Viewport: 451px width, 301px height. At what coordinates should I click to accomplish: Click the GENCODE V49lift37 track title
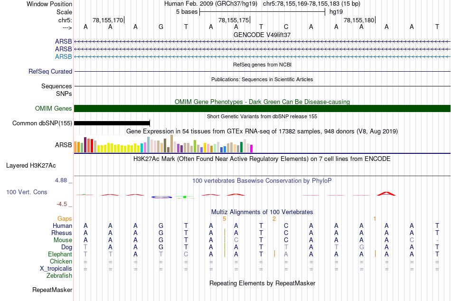click(262, 35)
